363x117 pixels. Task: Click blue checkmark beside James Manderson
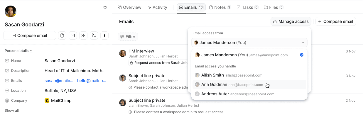[x=302, y=55]
